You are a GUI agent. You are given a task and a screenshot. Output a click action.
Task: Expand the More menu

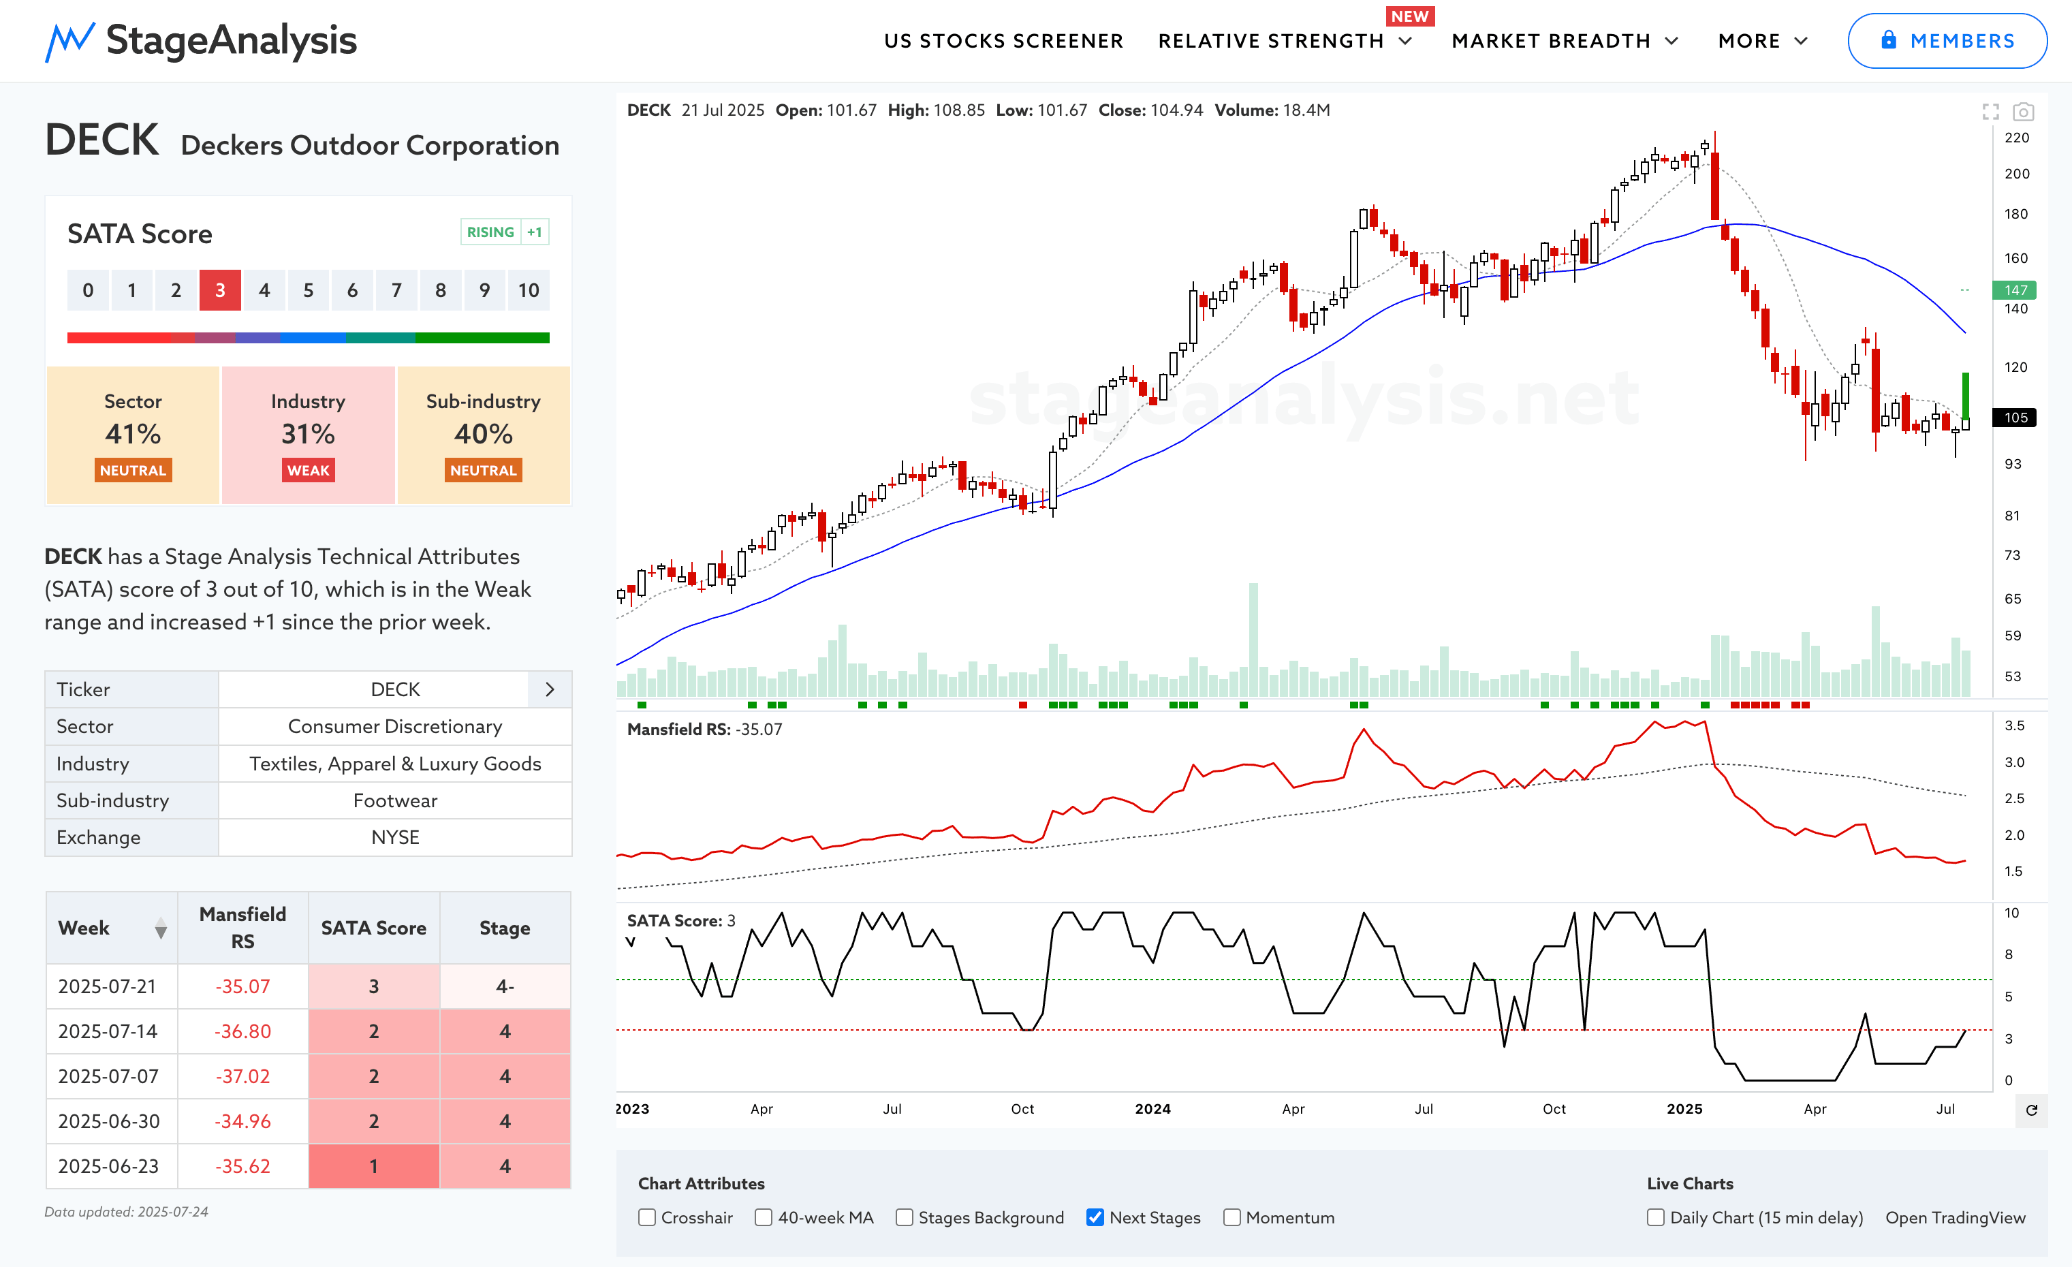(x=1763, y=41)
